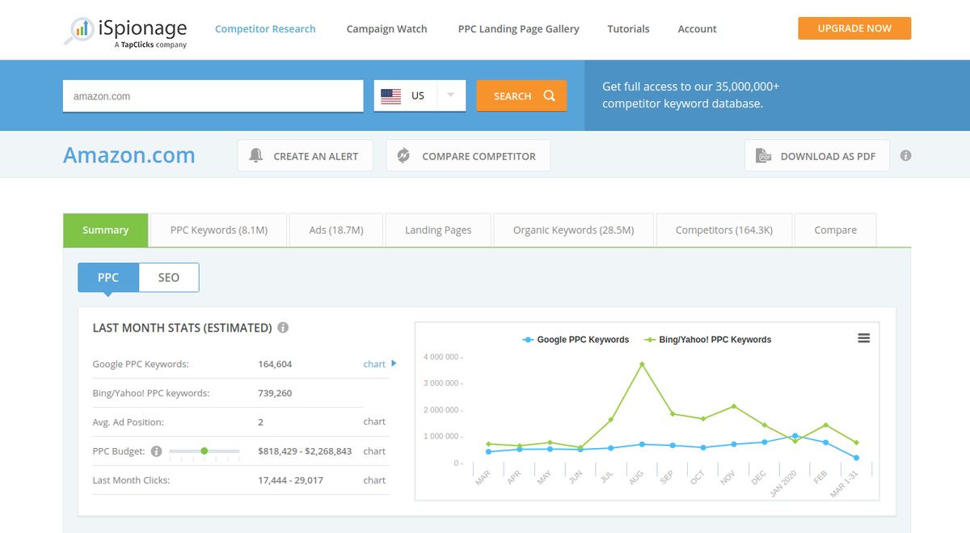Click the 164,604 Google PPC Keywords value
This screenshot has width=970, height=533.
click(x=275, y=364)
